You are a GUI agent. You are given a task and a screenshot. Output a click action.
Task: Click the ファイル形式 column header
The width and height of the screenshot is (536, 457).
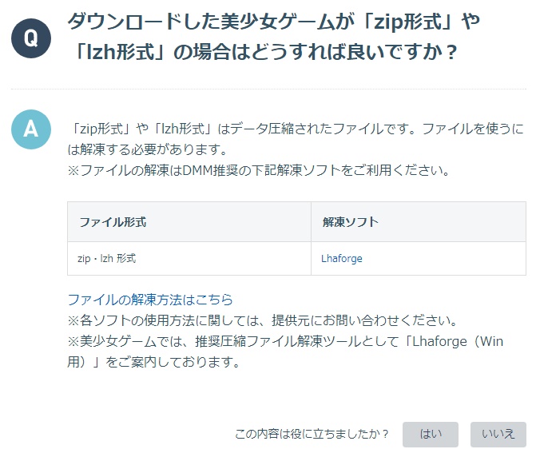(x=113, y=221)
